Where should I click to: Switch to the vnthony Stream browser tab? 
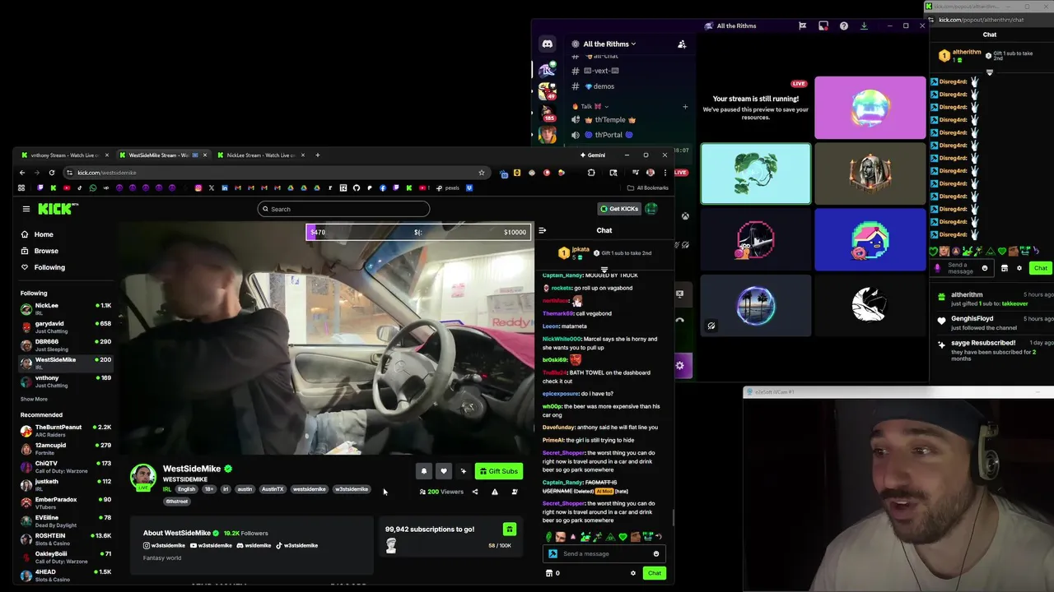tap(64, 155)
